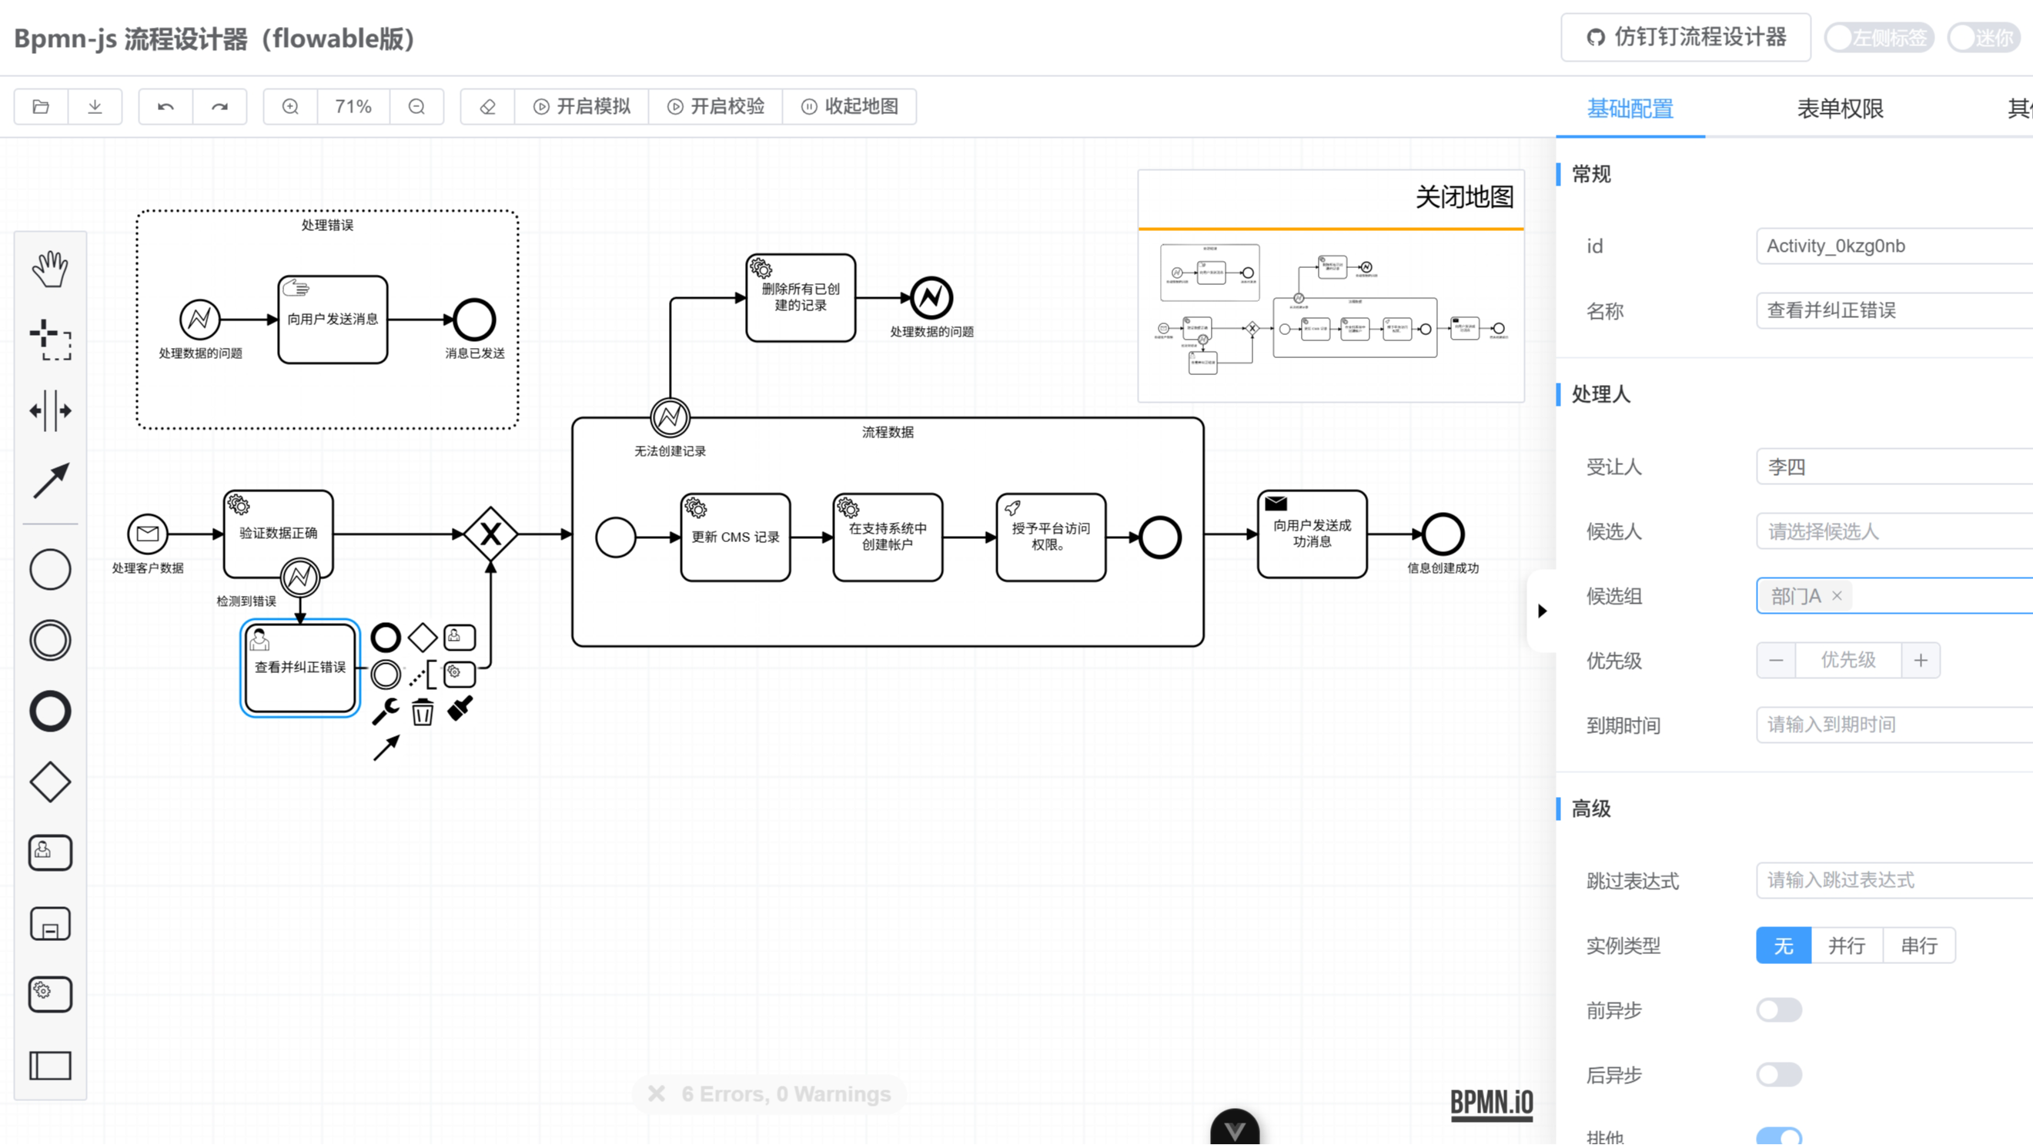This screenshot has height=1145, width=2033.
Task: Select the hand tool in the palette
Action: 50,269
